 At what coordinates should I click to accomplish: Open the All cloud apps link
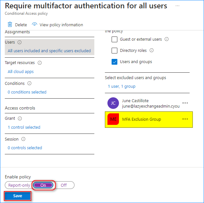[21, 71]
